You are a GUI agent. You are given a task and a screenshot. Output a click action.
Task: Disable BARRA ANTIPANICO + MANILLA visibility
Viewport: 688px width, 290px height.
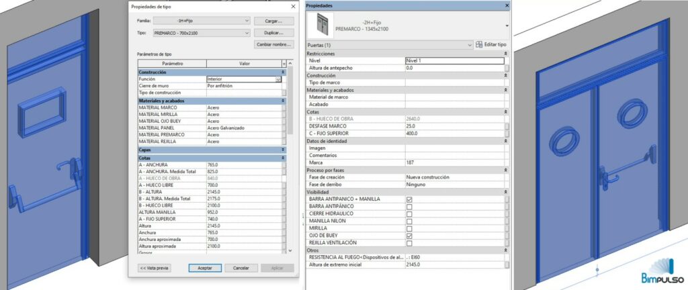[409, 199]
